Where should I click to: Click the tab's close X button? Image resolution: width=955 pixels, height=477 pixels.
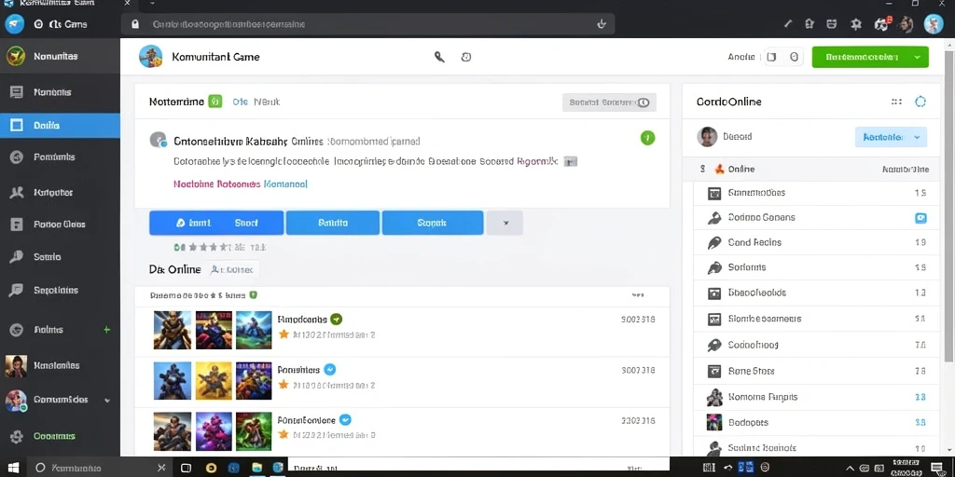point(127,4)
